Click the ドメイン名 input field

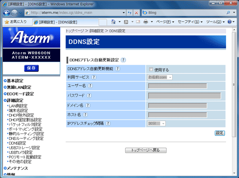click(177, 106)
